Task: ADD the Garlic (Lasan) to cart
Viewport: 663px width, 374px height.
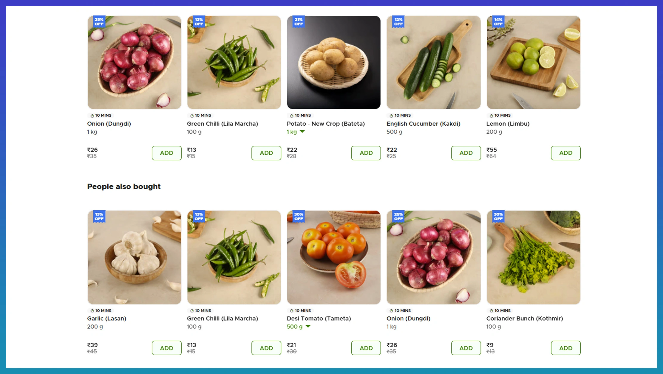Action: point(166,348)
